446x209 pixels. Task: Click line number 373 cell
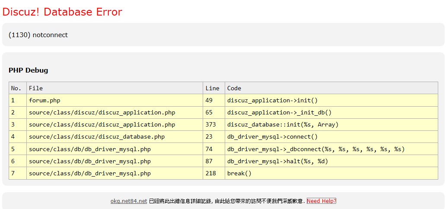[x=214, y=124]
